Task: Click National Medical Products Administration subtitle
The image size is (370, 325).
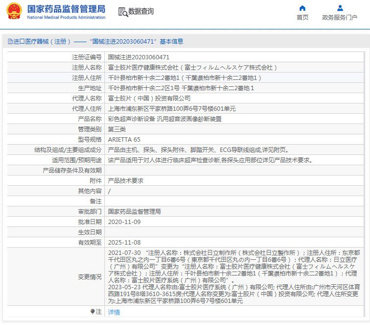Action: click(66, 18)
